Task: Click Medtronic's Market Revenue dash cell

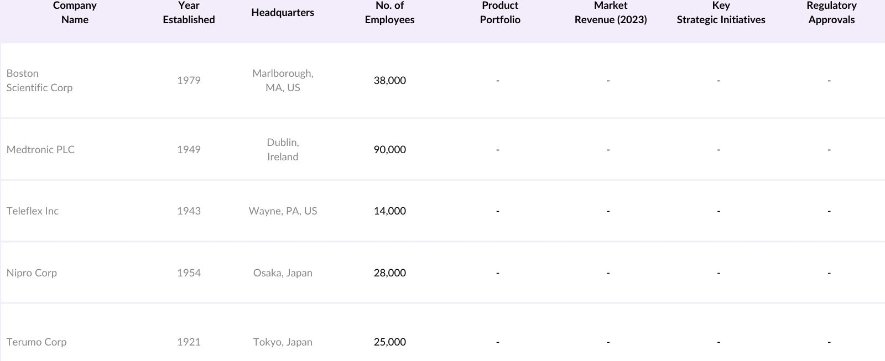Action: (608, 150)
